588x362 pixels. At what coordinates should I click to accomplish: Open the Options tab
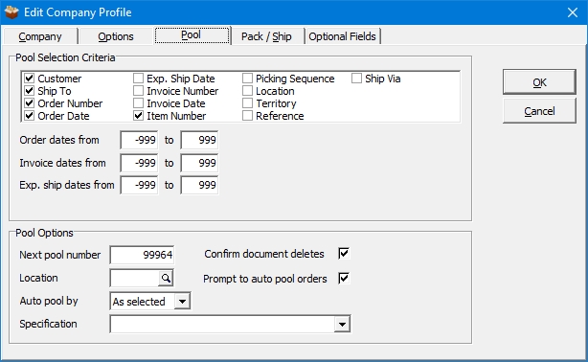[x=116, y=36]
